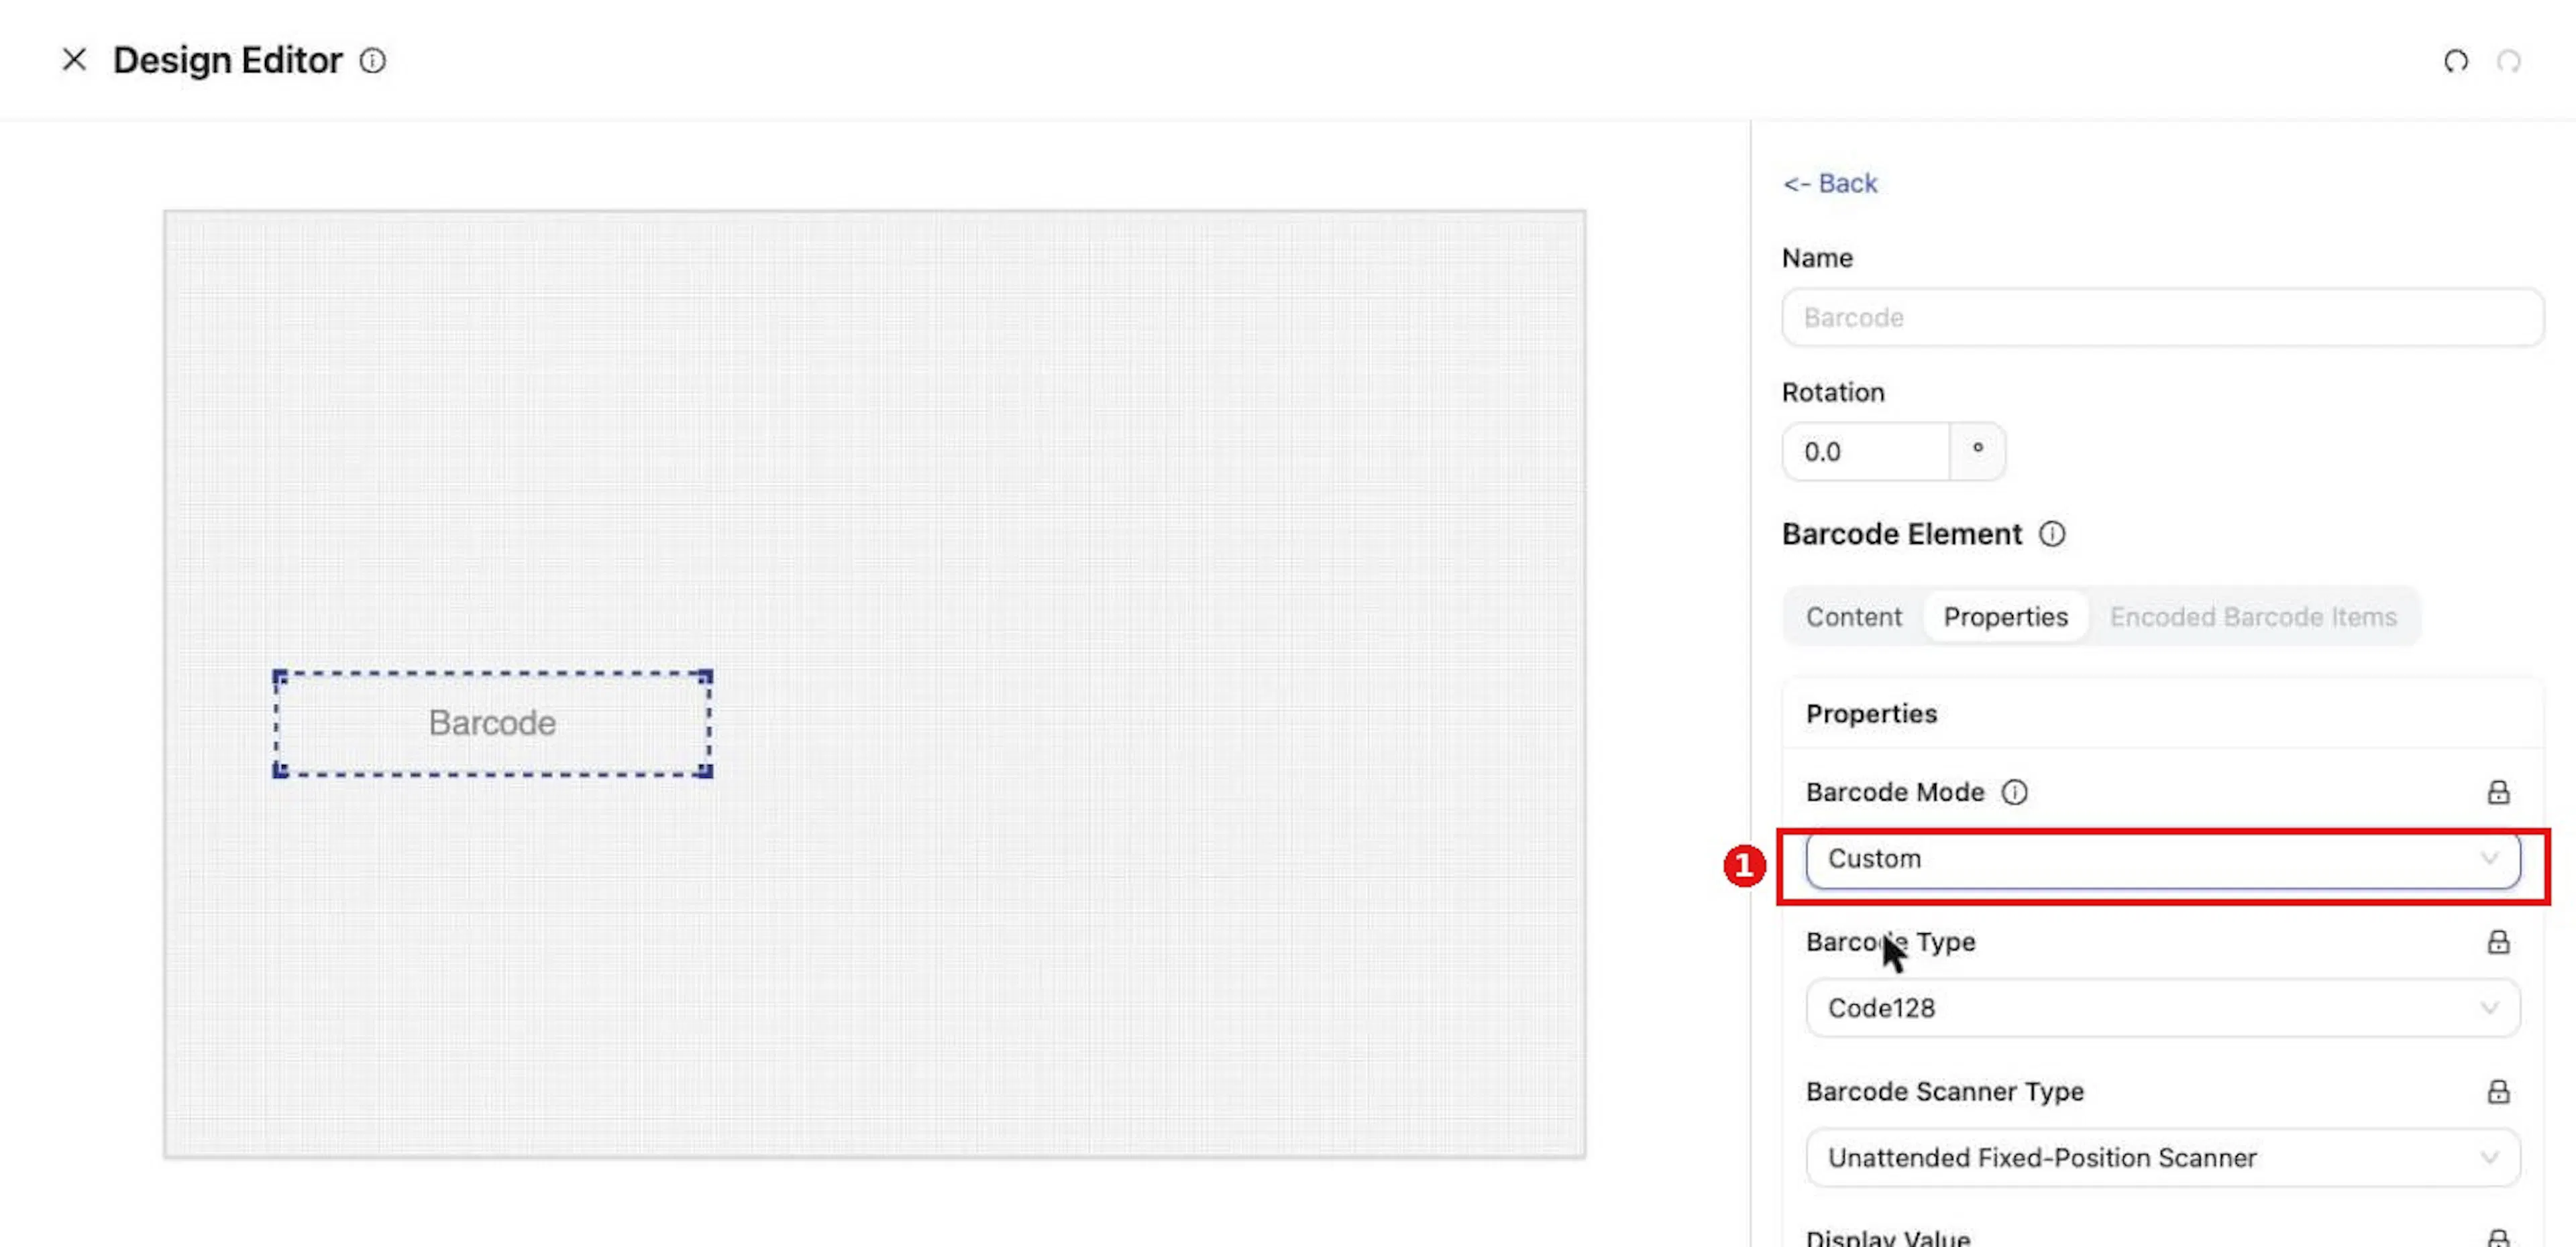
Task: Show Barcode Mode info icon
Action: [2014, 792]
